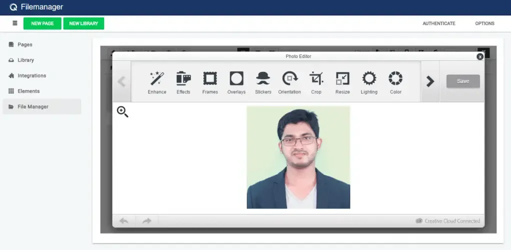Choose the Lighting tool
This screenshot has width=511, height=250.
[369, 82]
